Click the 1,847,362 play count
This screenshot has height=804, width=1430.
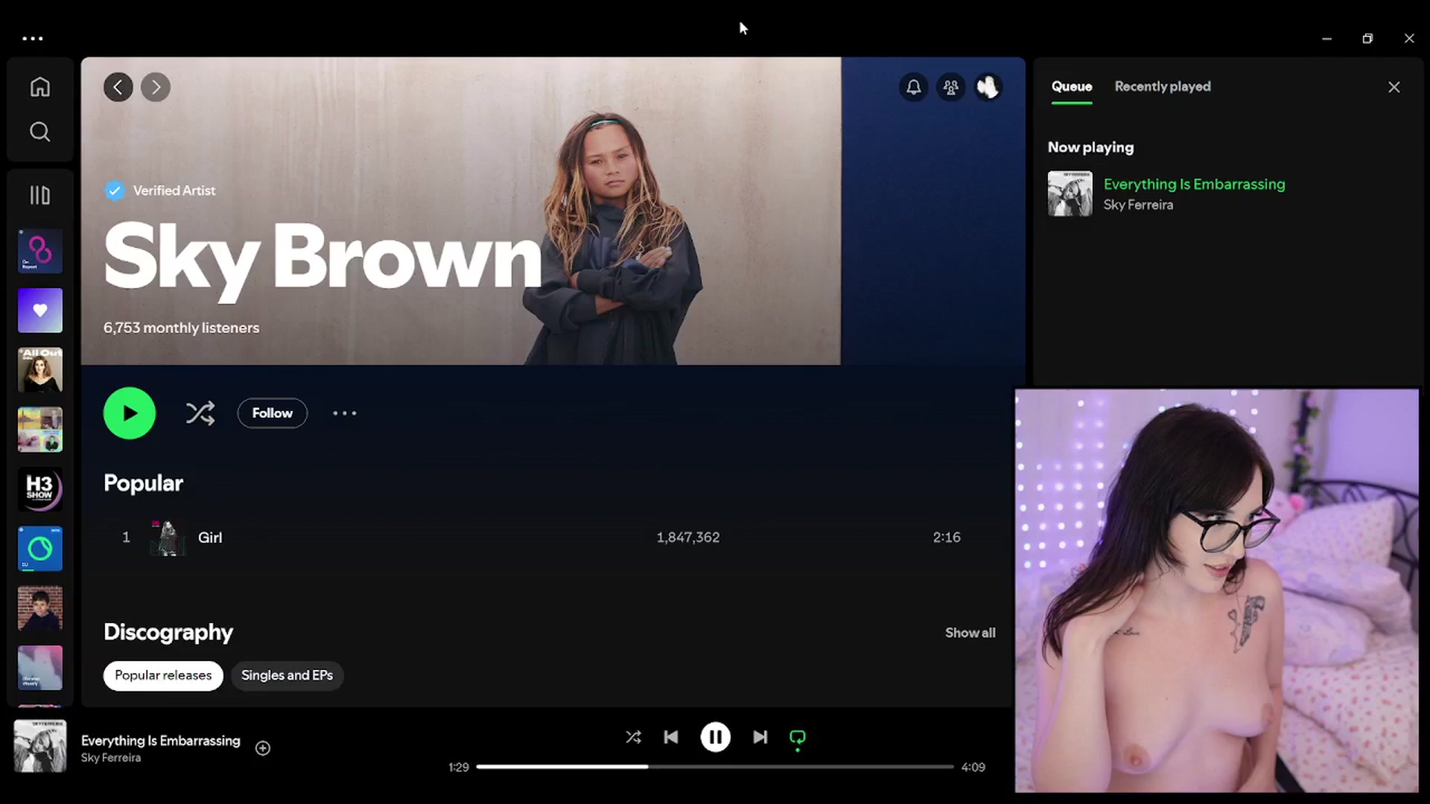click(x=688, y=537)
